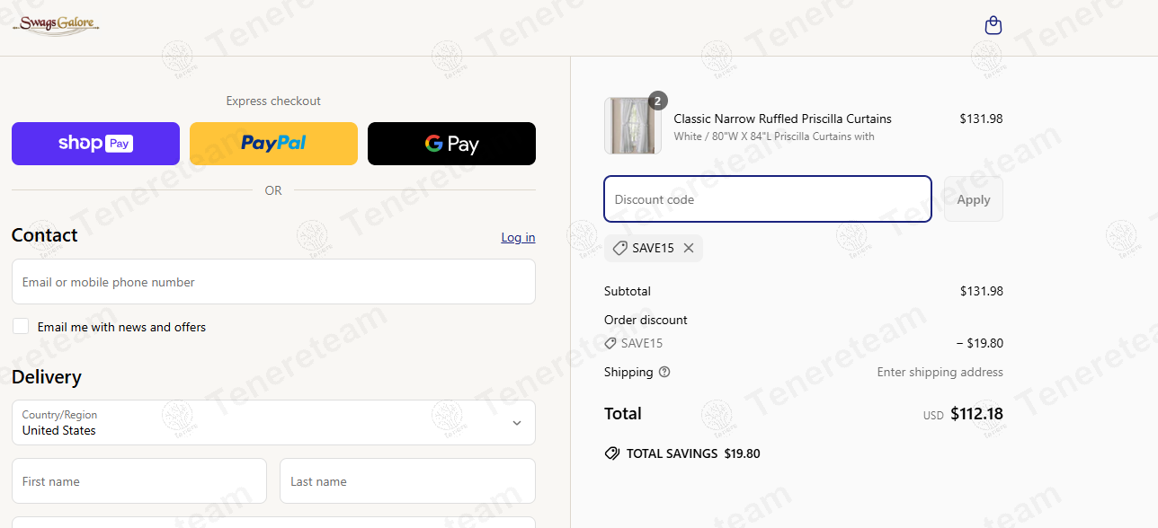This screenshot has height=528, width=1158.
Task: Select the Shop Pay express checkout option
Action: [x=95, y=144]
